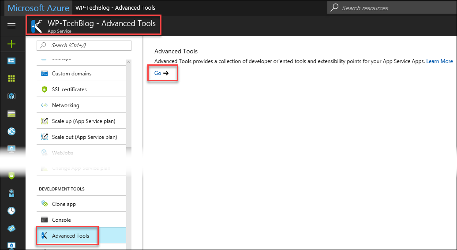Open the Learn More link

tap(439, 61)
